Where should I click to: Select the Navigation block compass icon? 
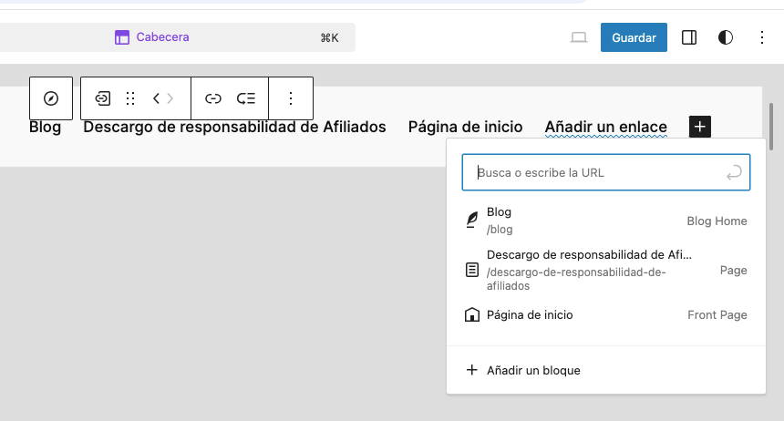coord(51,98)
